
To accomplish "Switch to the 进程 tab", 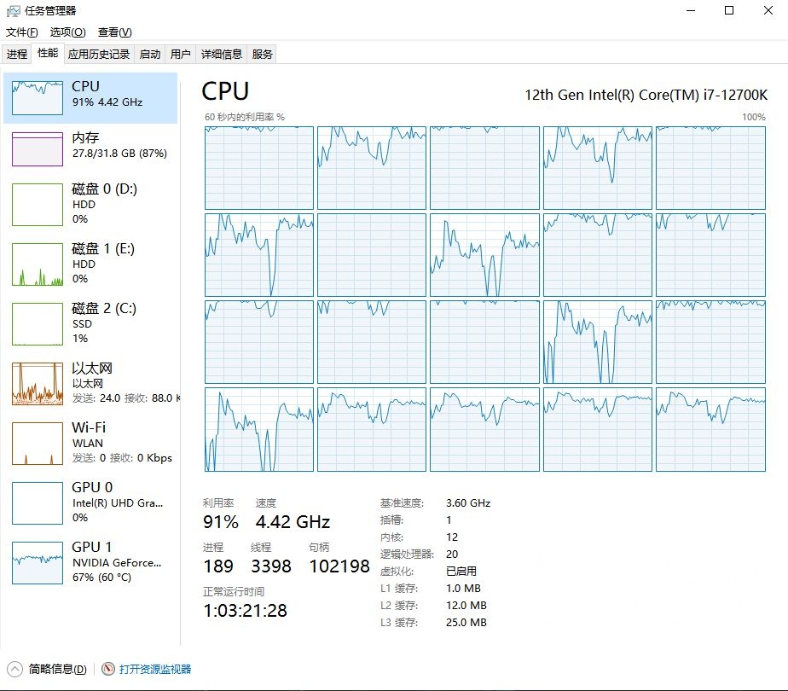I will 16,54.
